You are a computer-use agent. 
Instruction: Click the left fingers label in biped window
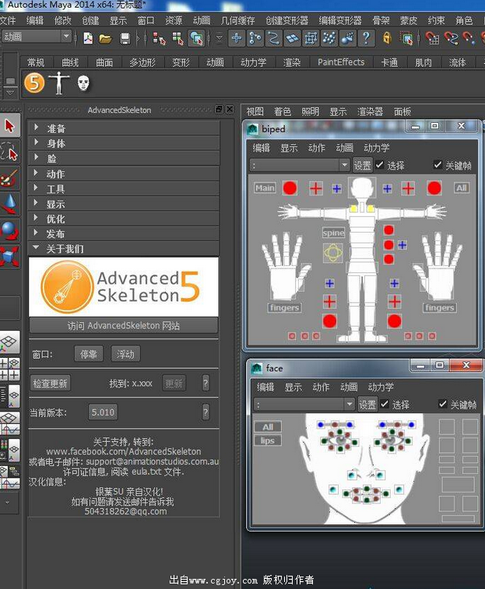(284, 307)
